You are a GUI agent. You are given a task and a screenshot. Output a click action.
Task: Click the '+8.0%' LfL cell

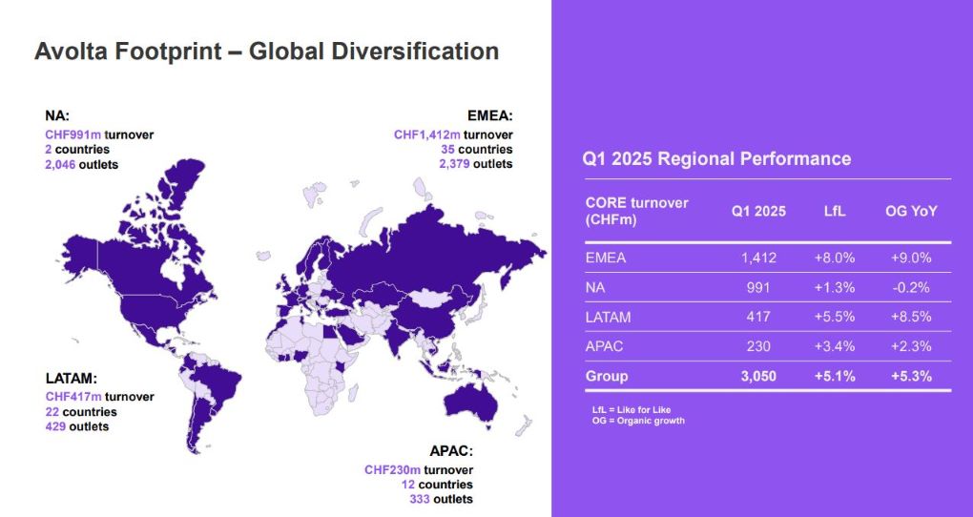click(x=835, y=258)
